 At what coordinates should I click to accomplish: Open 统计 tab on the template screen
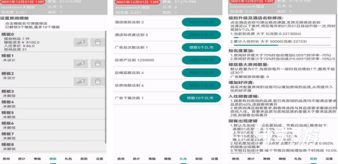pyautogui.click(x=21, y=159)
